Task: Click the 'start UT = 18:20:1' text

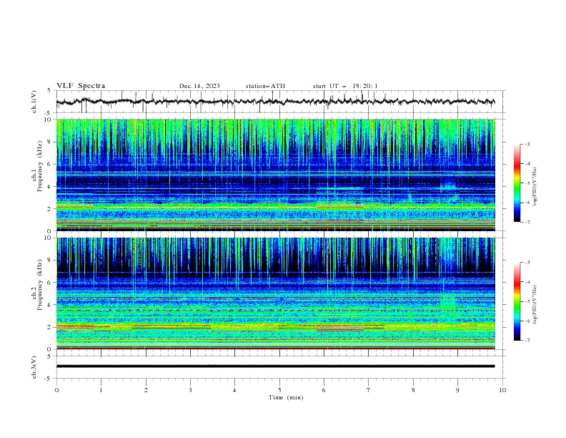Action: (345, 86)
